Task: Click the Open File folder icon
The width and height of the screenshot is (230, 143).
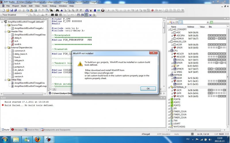Action: (8, 10)
